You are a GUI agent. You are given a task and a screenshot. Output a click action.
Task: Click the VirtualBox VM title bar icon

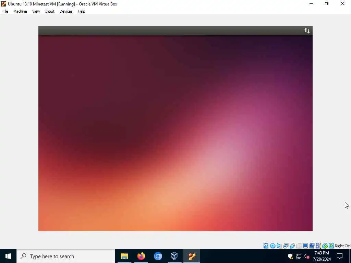coord(3,4)
